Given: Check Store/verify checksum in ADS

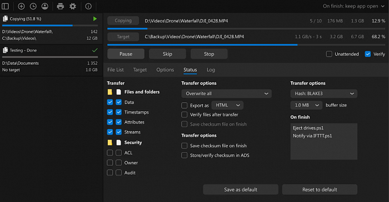Looking at the screenshot, I should click(184, 156).
